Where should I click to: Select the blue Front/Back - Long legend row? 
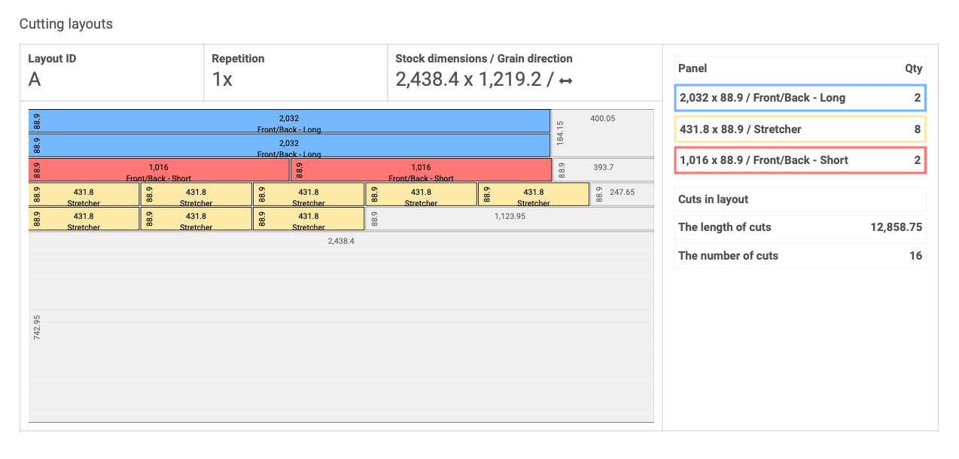(799, 98)
